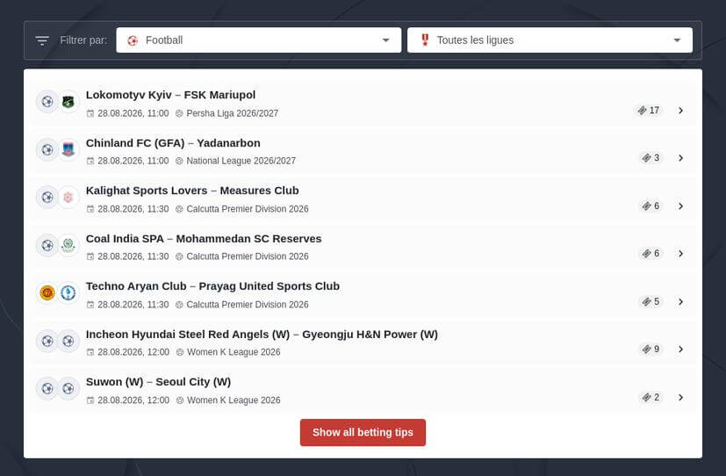This screenshot has width=726, height=476.
Task: Click Prayag United Sports Club blue crest
Action: pyautogui.click(x=68, y=293)
